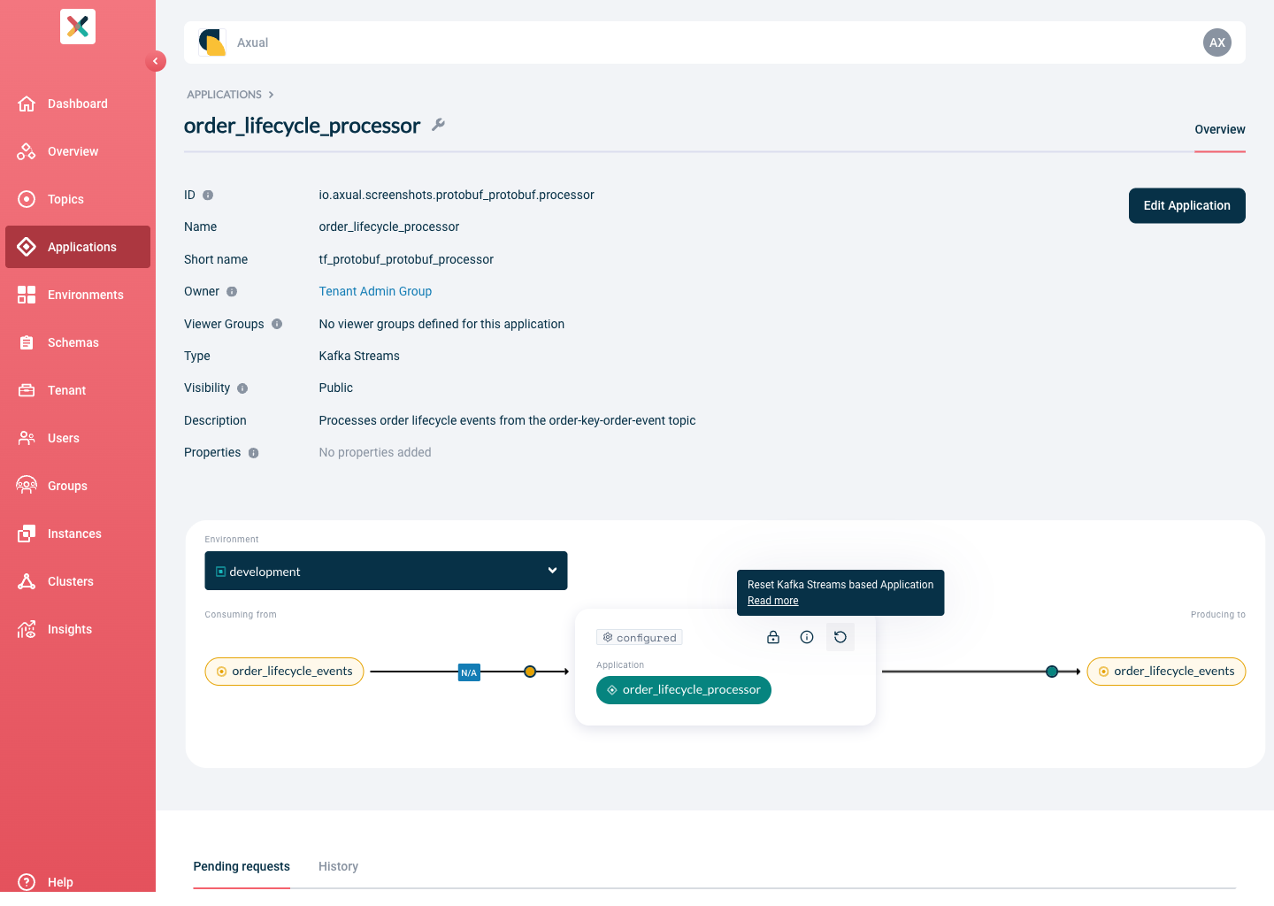Click the configured status badge

640,637
